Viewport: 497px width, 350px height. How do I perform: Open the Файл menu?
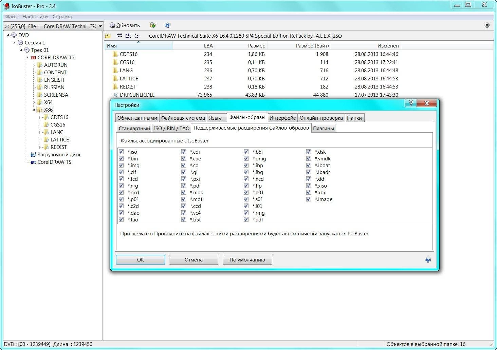click(12, 16)
